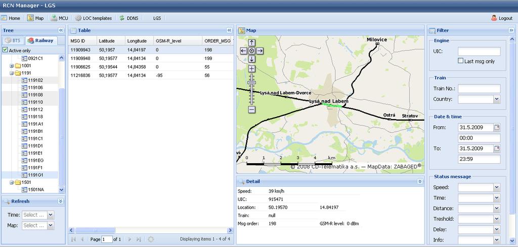This screenshot has width=518, height=247.
Task: Collapse the Refresh panel
Action: (61, 201)
